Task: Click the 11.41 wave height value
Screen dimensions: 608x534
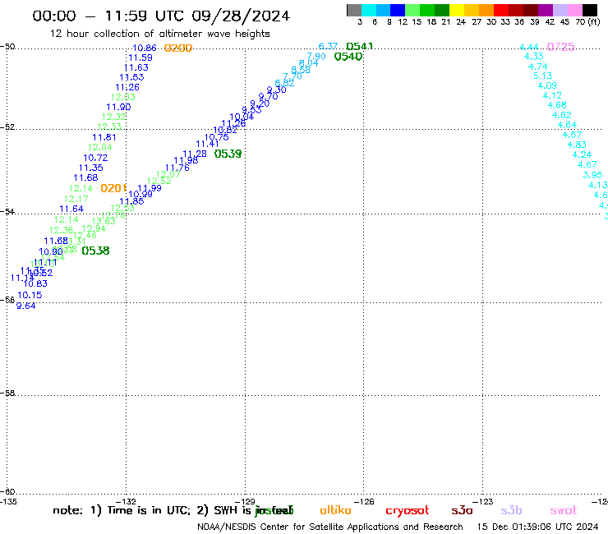Action: point(207,144)
